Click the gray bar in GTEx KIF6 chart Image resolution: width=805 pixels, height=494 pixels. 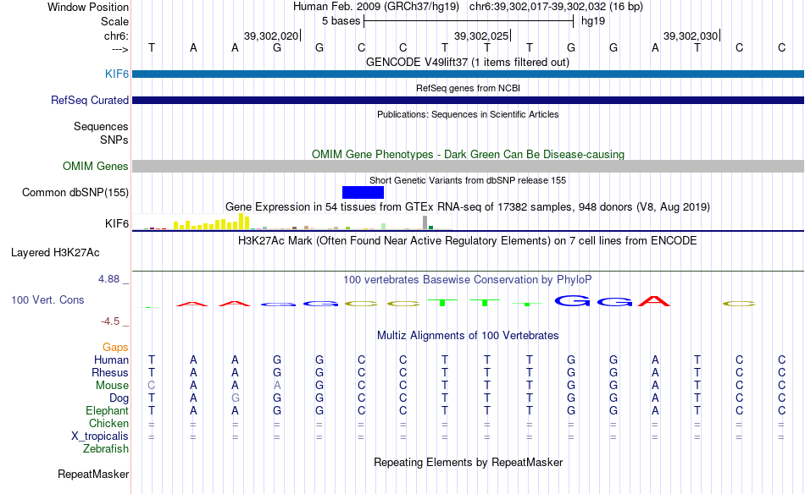pyautogui.click(x=425, y=222)
